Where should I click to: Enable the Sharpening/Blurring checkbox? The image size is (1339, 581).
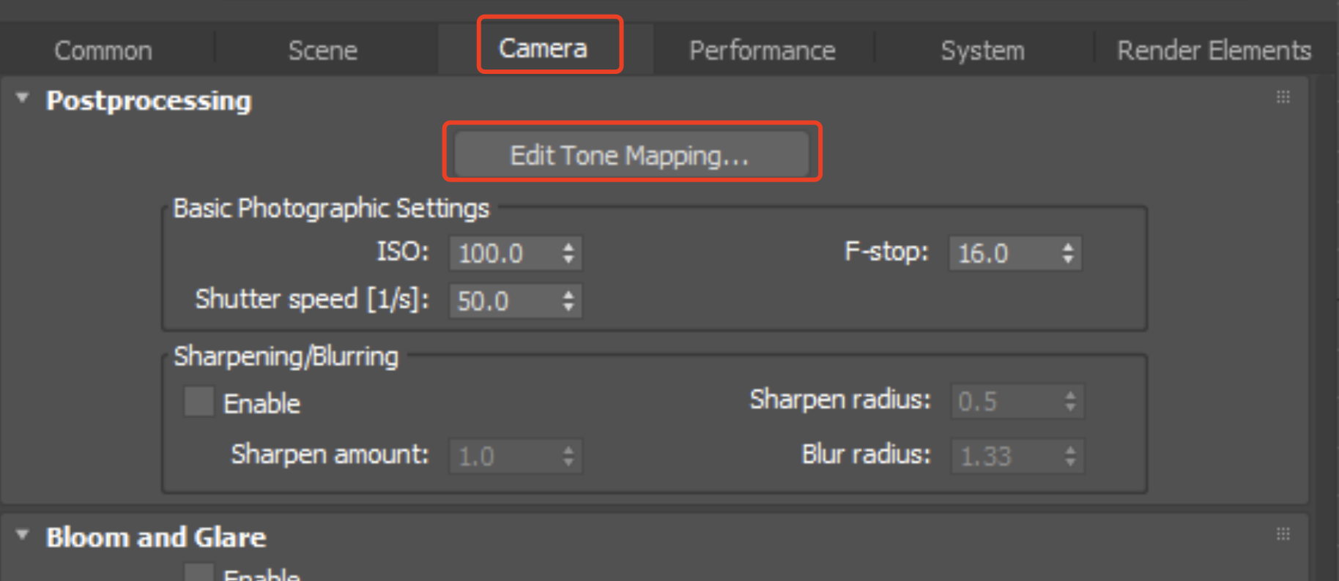[x=199, y=402]
